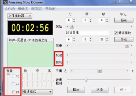136x96 pixels.
Task: Click the 起始 slider thumb
Action: coord(72,27)
